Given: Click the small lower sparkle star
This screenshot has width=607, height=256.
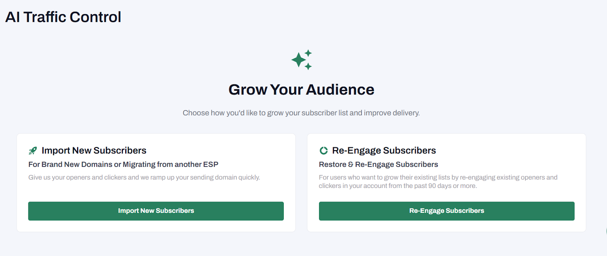Looking at the screenshot, I should 308,67.
